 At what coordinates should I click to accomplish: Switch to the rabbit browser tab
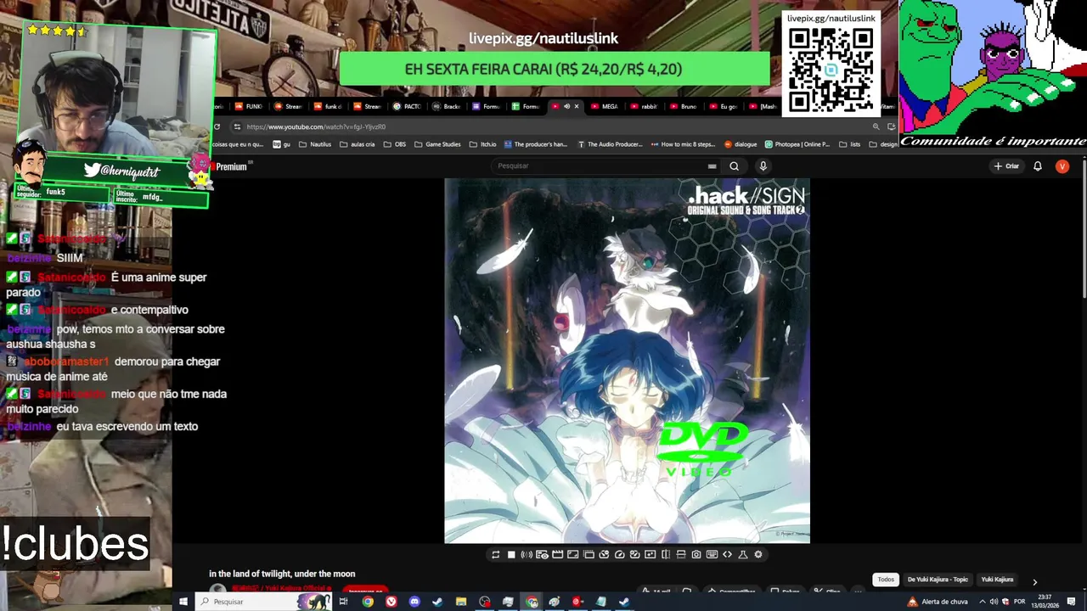645,107
